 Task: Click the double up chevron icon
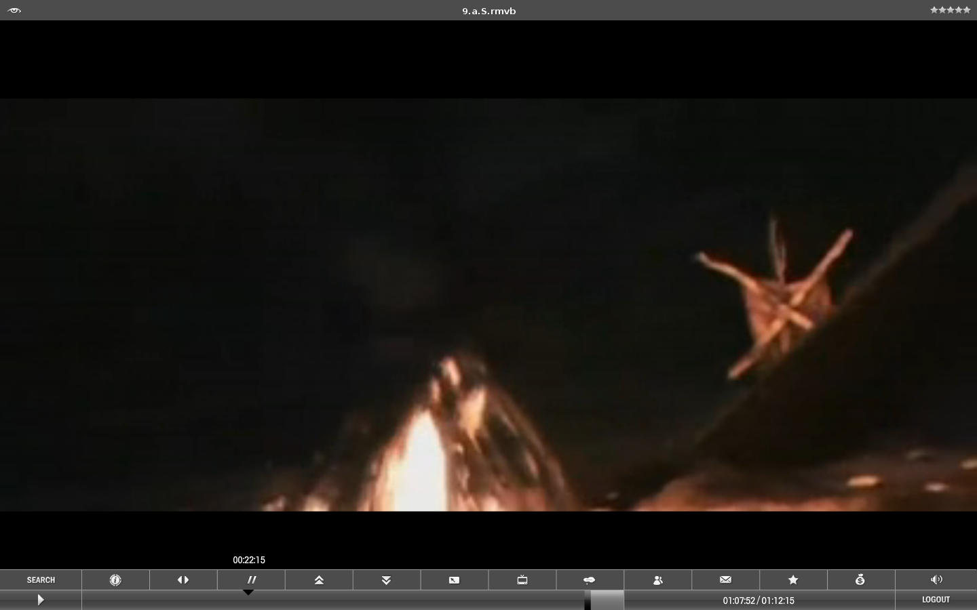click(319, 580)
